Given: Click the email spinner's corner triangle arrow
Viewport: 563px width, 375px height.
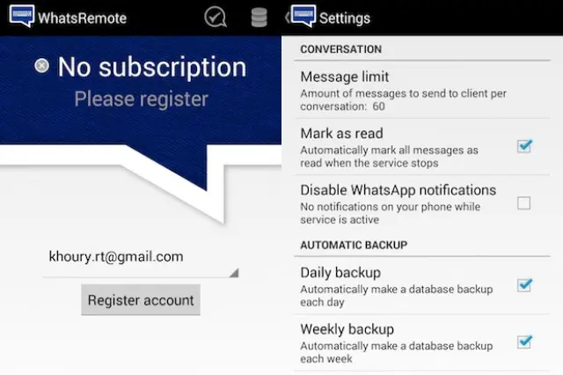Looking at the screenshot, I should tap(234, 273).
